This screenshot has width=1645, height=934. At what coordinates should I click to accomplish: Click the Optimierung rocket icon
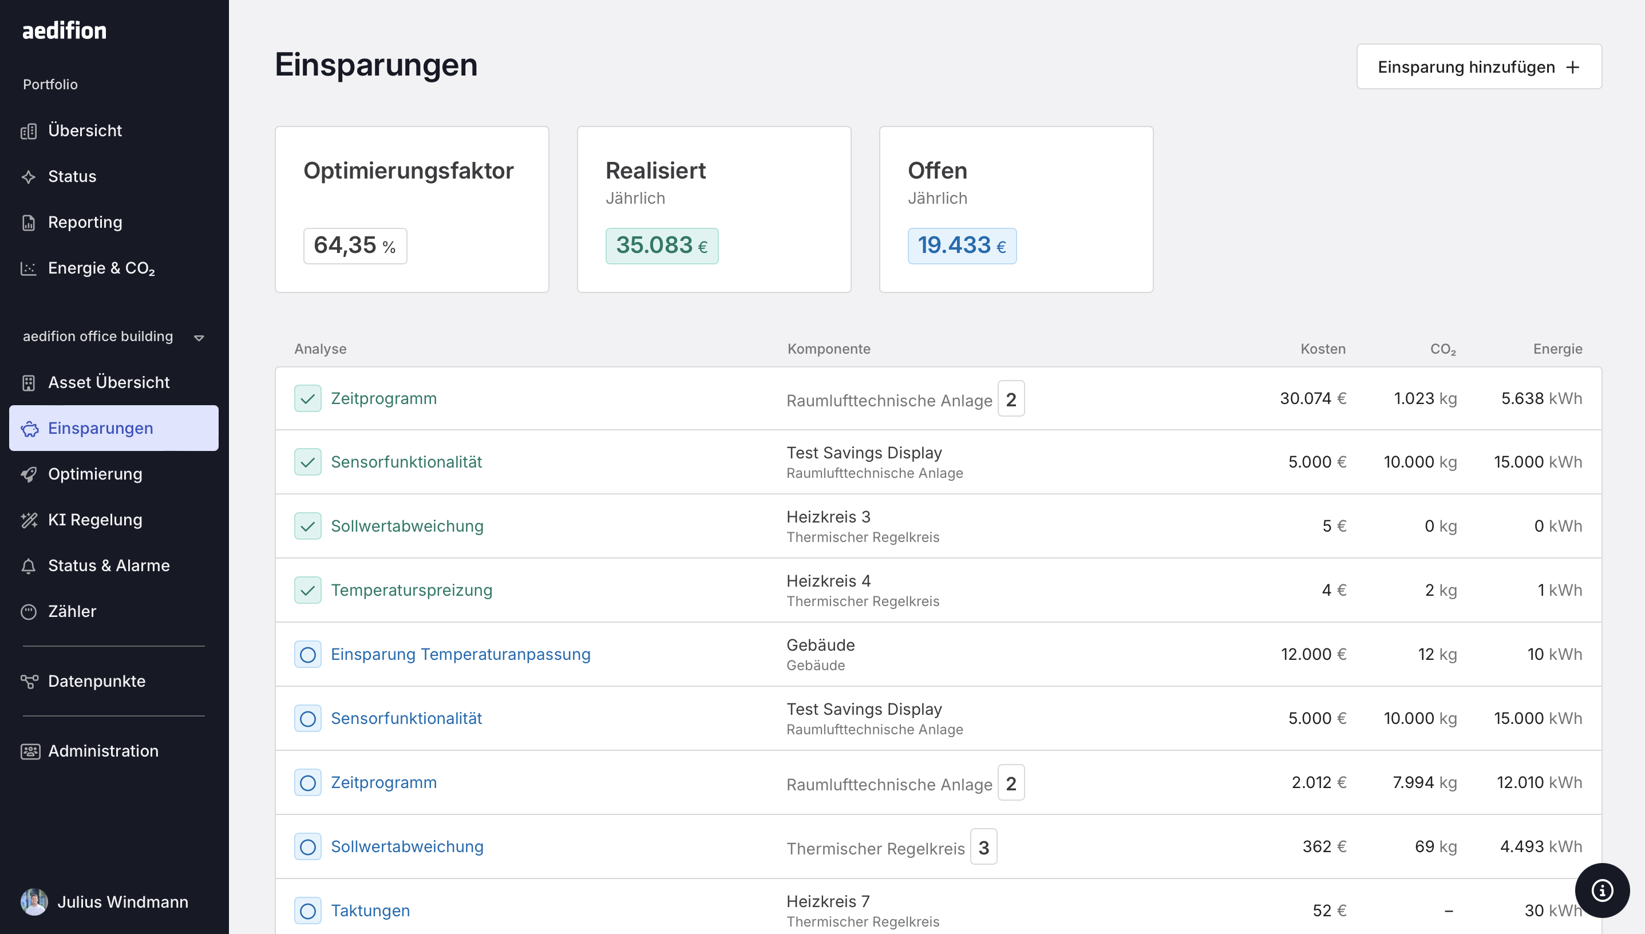click(x=28, y=474)
